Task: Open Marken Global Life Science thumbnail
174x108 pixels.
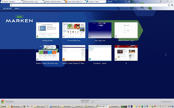Action: tap(48, 53)
